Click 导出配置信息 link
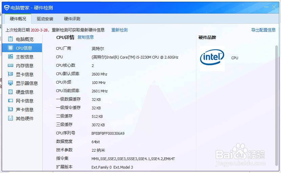281x173 pixels. [263, 30]
